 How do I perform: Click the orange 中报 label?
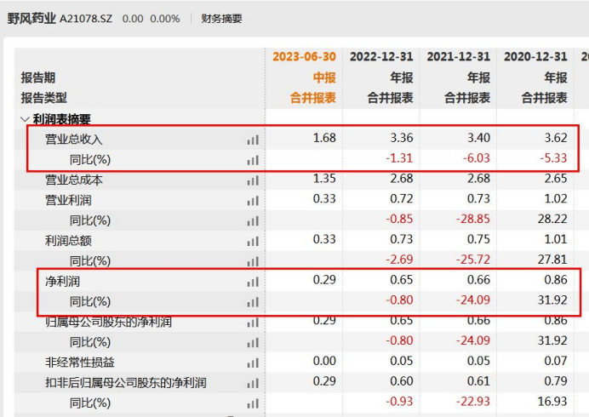point(324,77)
